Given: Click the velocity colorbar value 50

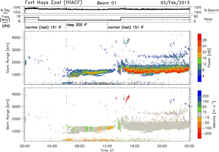Looking at the screenshot, I should coord(204,107).
